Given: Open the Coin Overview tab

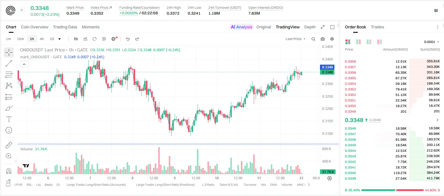Looking at the screenshot, I should point(35,27).
